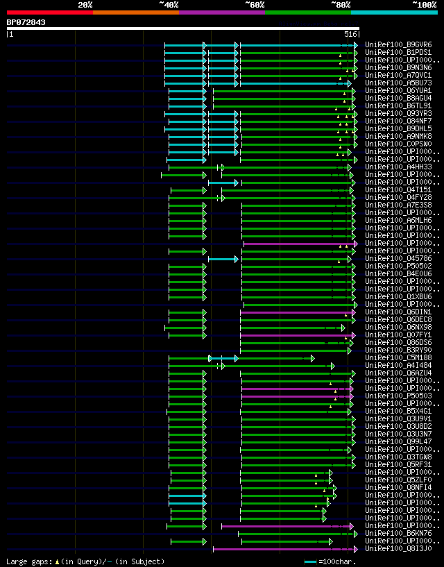Select the UniRef100_B6KN76 label

[398, 534]
